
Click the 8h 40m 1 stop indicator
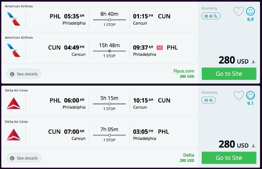(109, 19)
